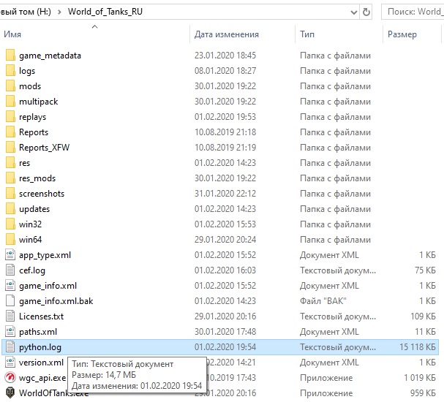Click the Reports_XFW folder icon
The height and width of the screenshot is (402, 444).
[10, 147]
